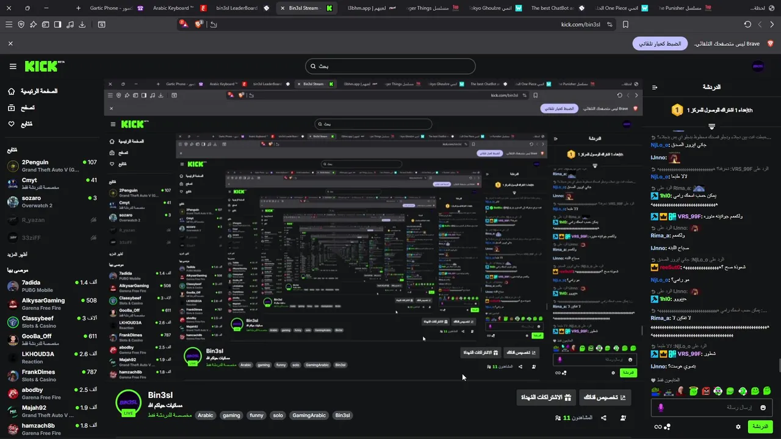Open تصفح browse in Kick sidebar
Image resolution: width=781 pixels, height=439 pixels.
[x=21, y=107]
